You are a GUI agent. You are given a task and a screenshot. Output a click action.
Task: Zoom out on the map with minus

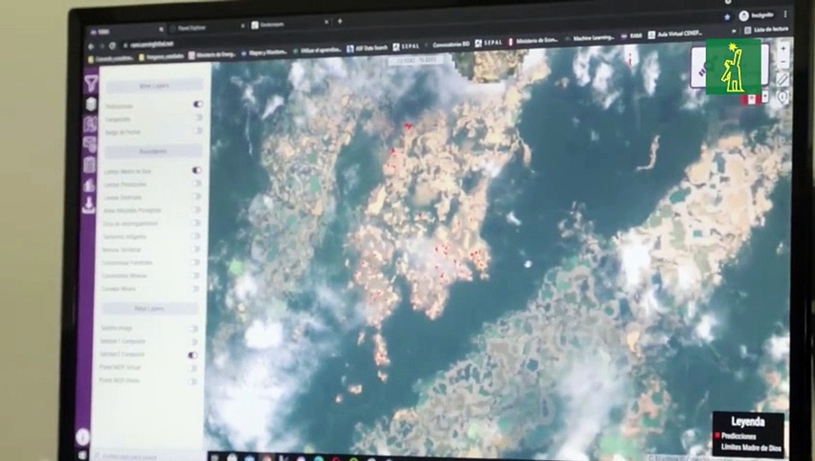[784, 62]
